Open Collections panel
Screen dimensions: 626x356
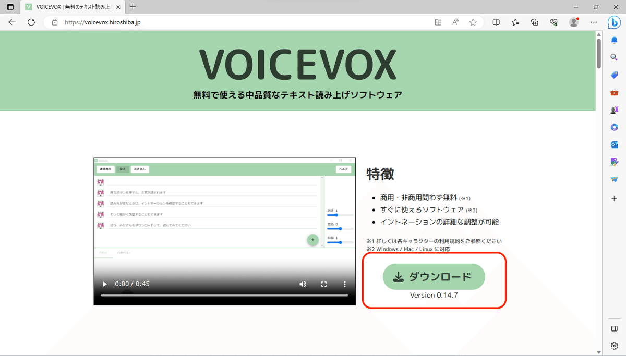point(535,22)
